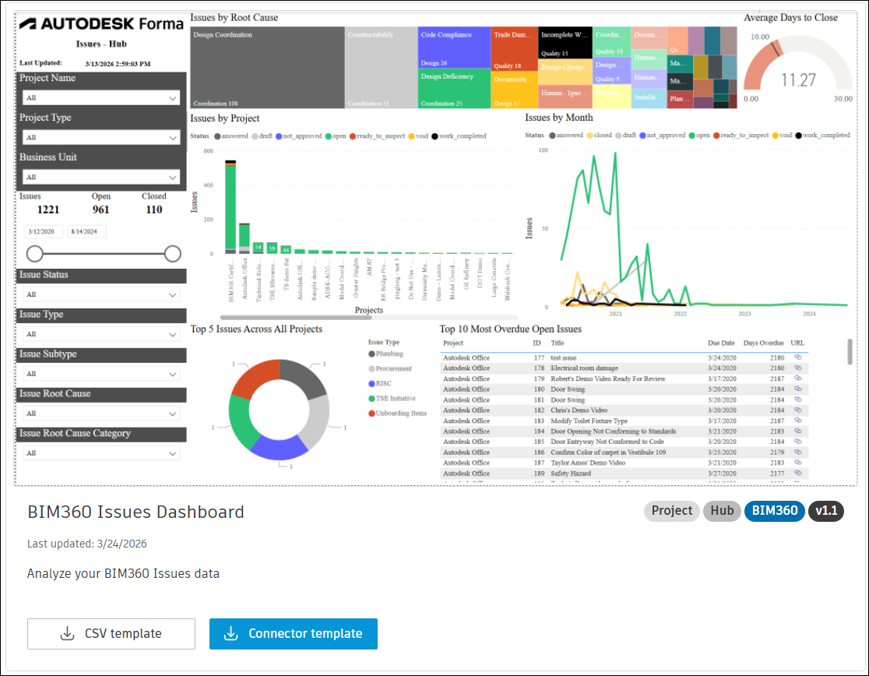Open URL link icon for issue 189
Image resolution: width=869 pixels, height=676 pixels.
click(797, 474)
